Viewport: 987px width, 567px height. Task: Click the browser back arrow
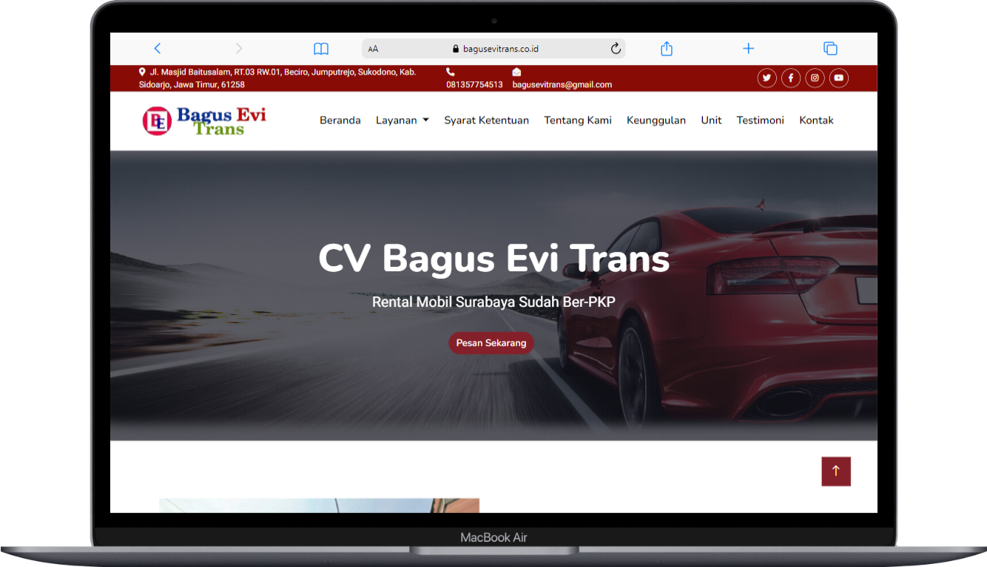[x=157, y=49]
